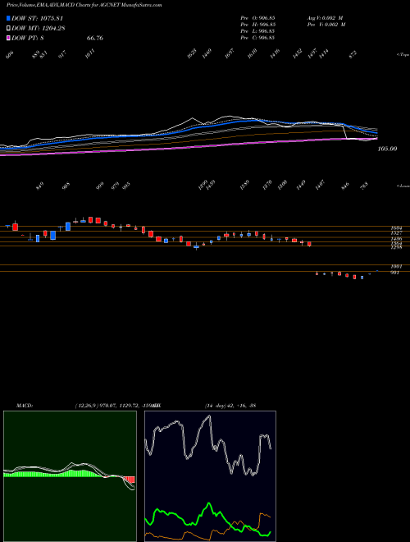
Task: Click the 1623 tops value
Action: click(192, 53)
